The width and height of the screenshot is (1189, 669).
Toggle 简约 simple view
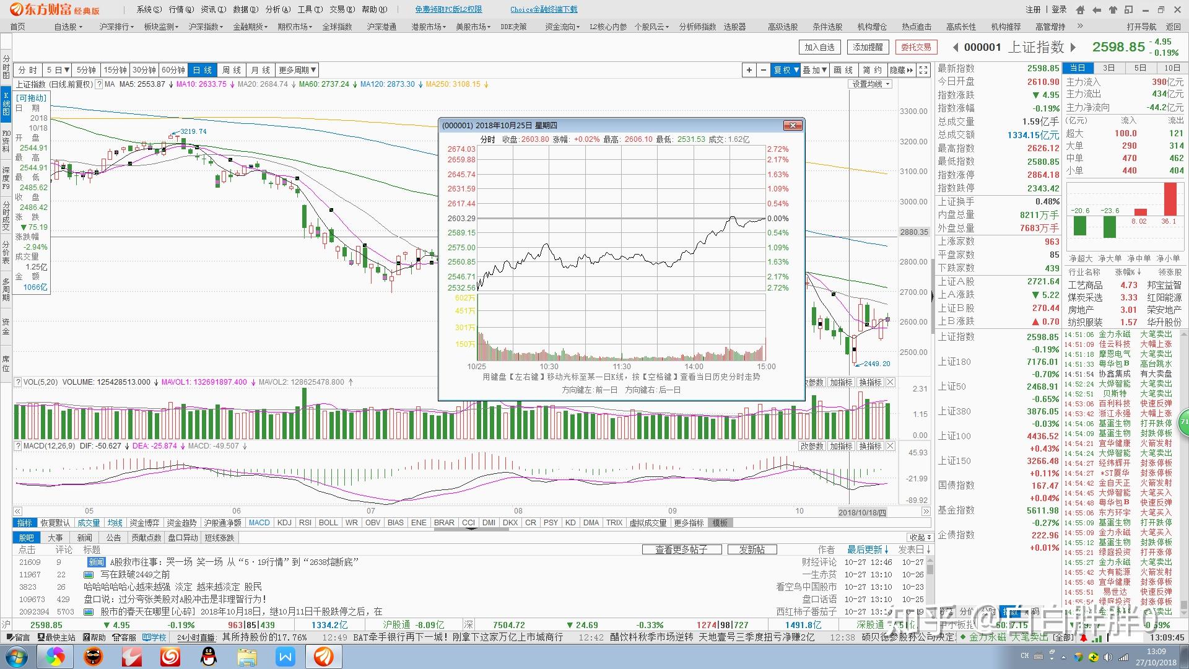pos(872,70)
